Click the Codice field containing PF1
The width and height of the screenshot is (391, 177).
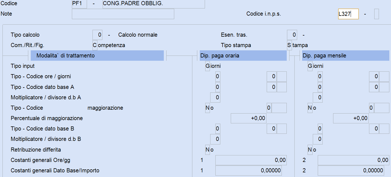[79, 4]
